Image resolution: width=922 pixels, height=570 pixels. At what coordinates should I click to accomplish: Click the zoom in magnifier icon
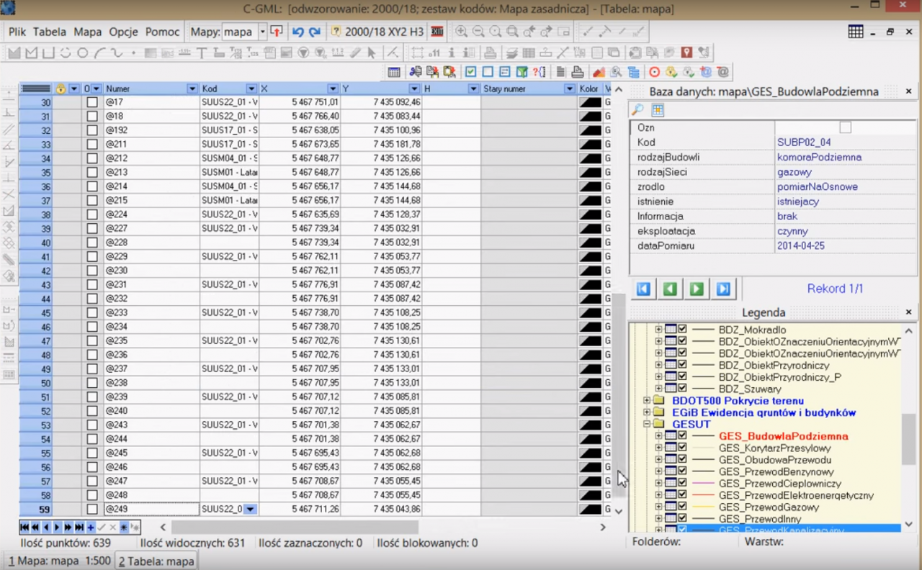pyautogui.click(x=461, y=32)
